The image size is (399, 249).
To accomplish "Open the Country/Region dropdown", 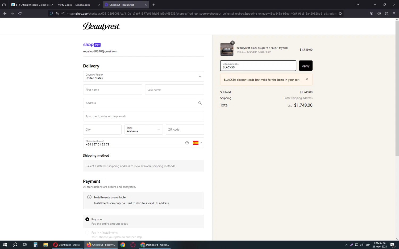I will 144,76.
